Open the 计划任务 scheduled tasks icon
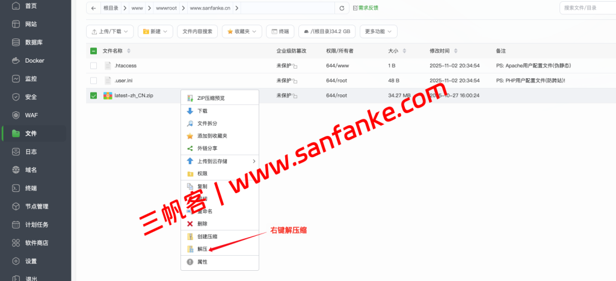This screenshot has height=281, width=616. (x=16, y=225)
